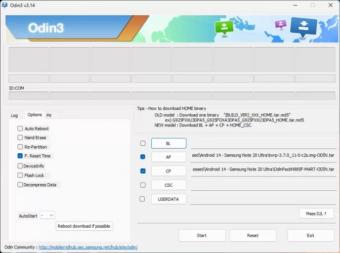
Task: Click the Reset button
Action: pyautogui.click(x=252, y=235)
